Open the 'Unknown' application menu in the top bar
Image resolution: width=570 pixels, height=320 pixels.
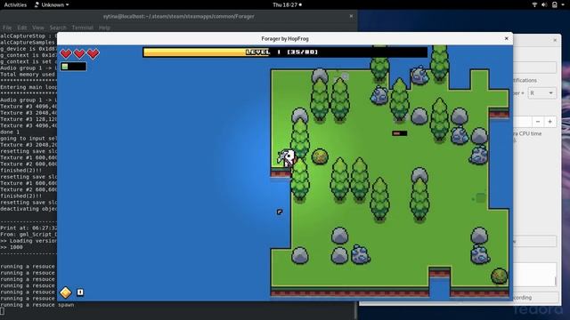52,4
